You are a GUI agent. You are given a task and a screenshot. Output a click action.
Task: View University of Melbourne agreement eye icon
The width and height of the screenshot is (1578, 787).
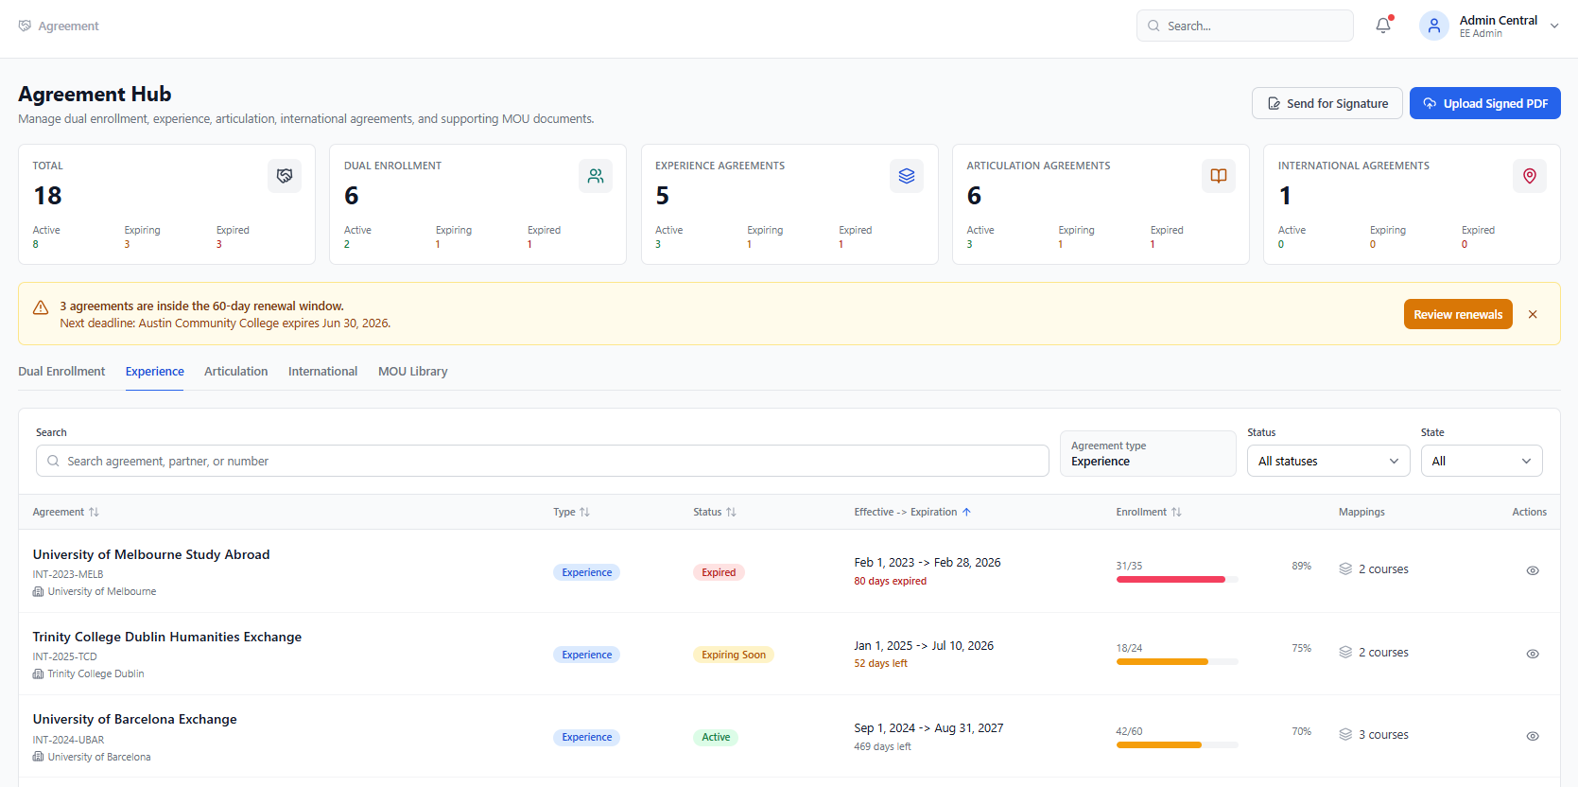pos(1533,570)
